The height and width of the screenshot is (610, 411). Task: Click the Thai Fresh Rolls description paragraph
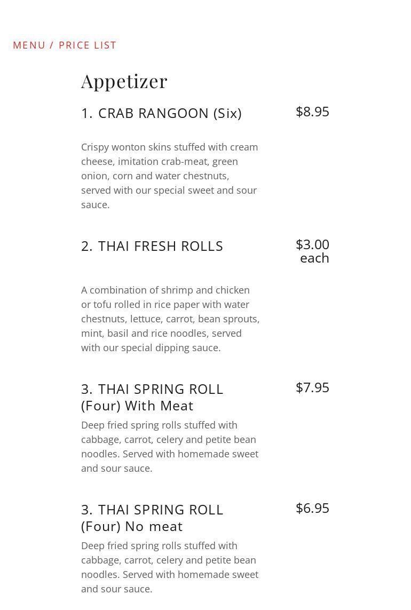pos(170,319)
